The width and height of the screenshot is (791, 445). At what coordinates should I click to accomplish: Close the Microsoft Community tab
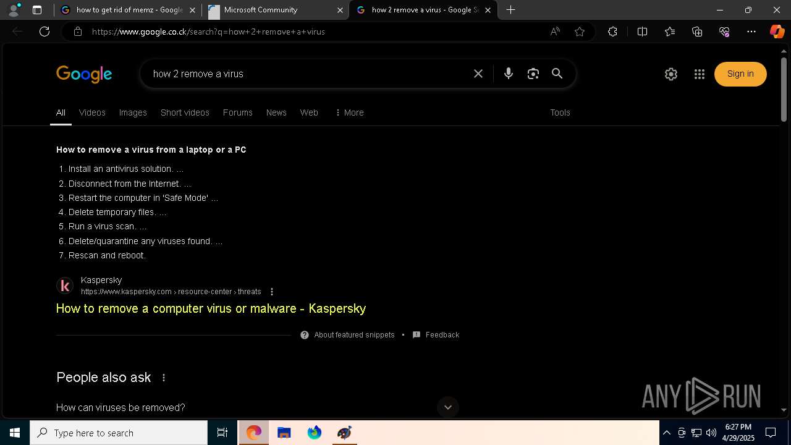(340, 10)
